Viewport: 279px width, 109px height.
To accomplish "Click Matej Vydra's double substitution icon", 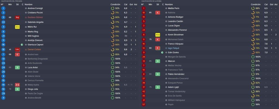I will 17,85.
